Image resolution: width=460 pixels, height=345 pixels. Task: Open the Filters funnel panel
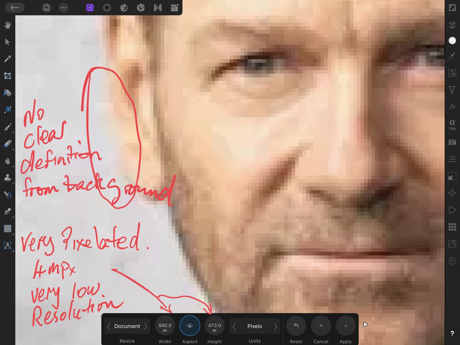[452, 90]
